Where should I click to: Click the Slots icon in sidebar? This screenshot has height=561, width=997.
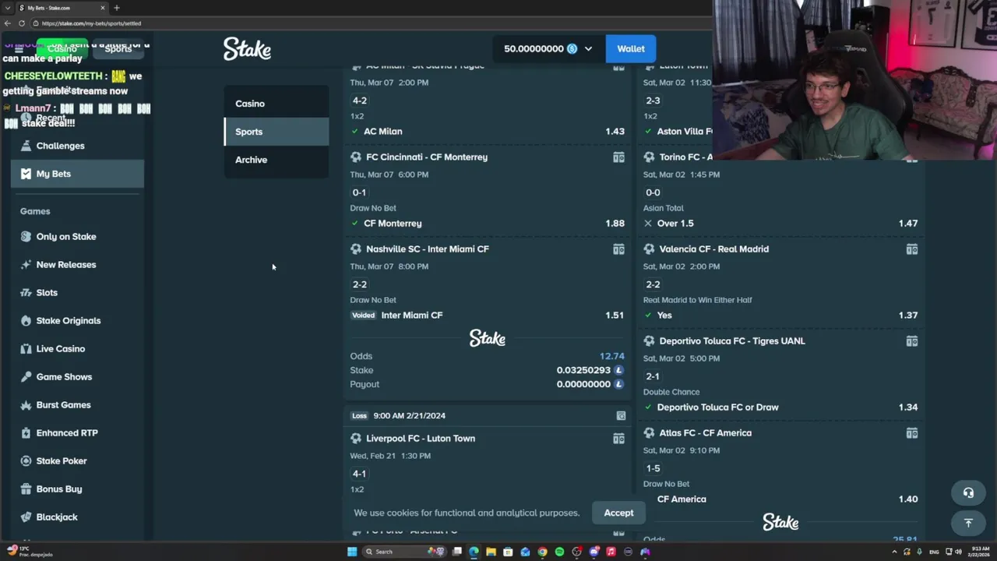26,293
